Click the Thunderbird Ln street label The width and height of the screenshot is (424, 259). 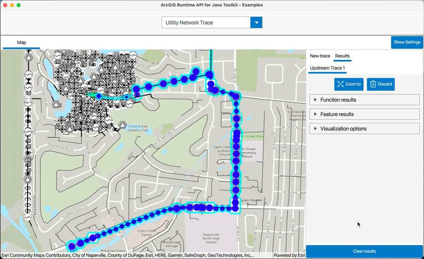click(61, 147)
